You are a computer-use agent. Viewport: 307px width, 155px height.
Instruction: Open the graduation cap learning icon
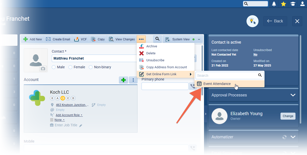[x=293, y=4]
